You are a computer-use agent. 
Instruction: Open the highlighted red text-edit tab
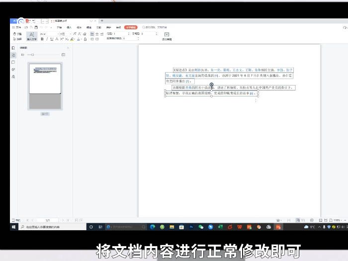pyautogui.click(x=131, y=27)
